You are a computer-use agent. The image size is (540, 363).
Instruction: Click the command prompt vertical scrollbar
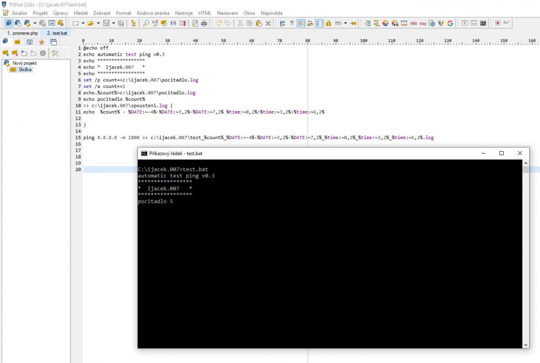pos(525,254)
